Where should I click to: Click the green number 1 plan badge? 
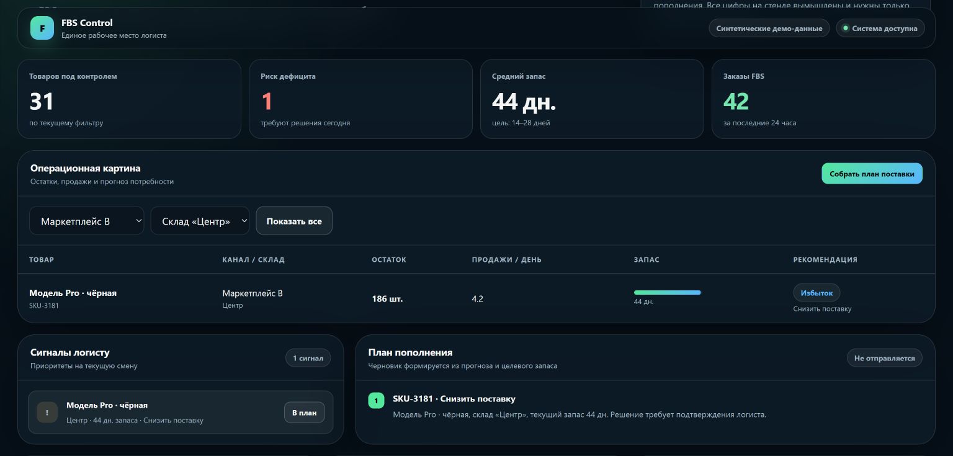coord(376,400)
